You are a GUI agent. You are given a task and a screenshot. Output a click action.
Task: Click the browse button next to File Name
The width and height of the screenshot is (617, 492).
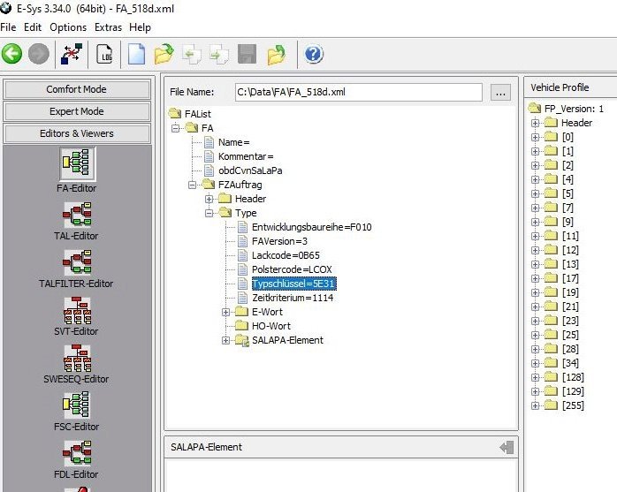coord(500,92)
